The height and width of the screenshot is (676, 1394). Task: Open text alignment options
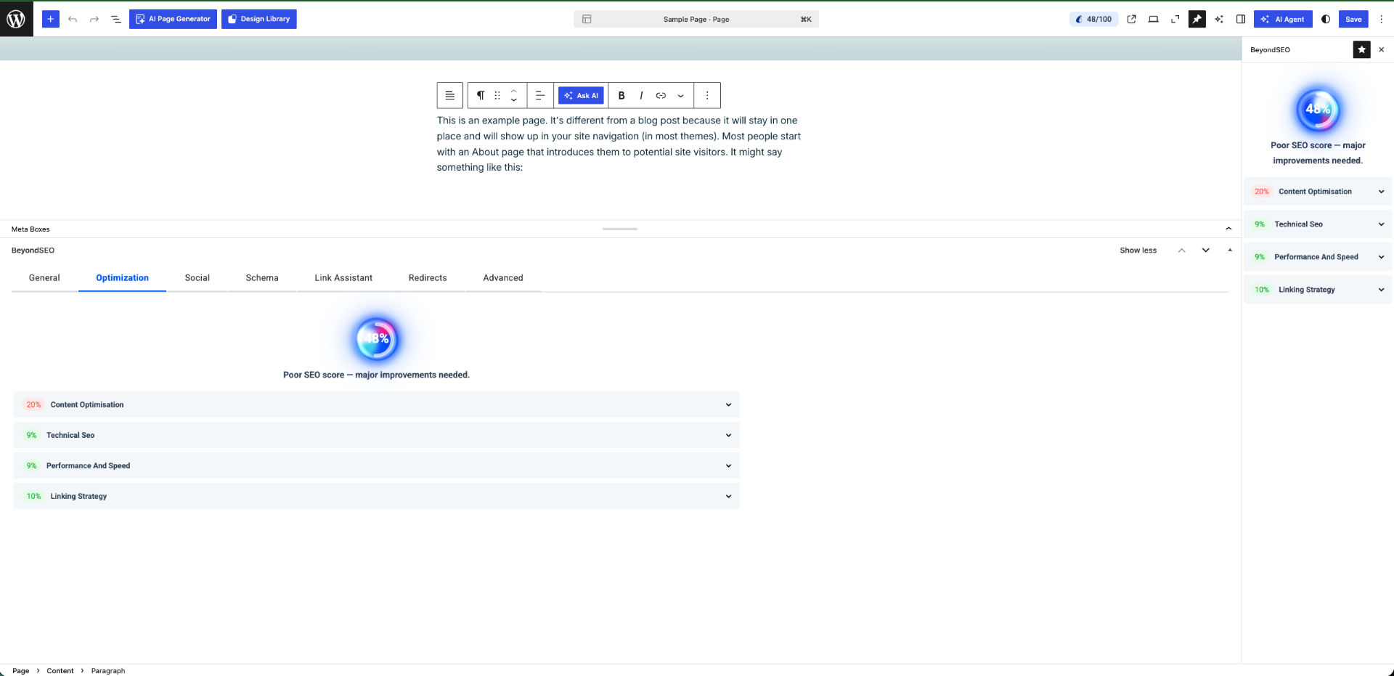click(x=540, y=95)
